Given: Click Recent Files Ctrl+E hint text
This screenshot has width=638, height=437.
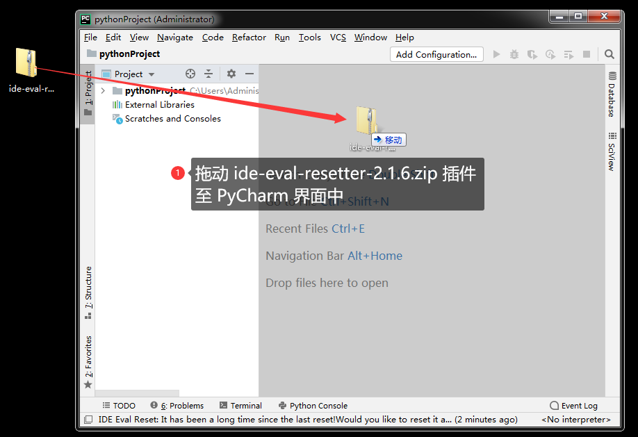Looking at the screenshot, I should click(x=315, y=229).
